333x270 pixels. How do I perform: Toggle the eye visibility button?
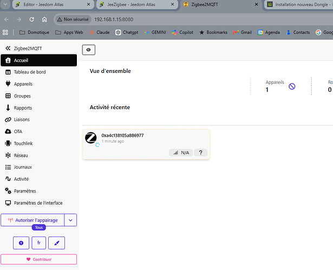89,50
